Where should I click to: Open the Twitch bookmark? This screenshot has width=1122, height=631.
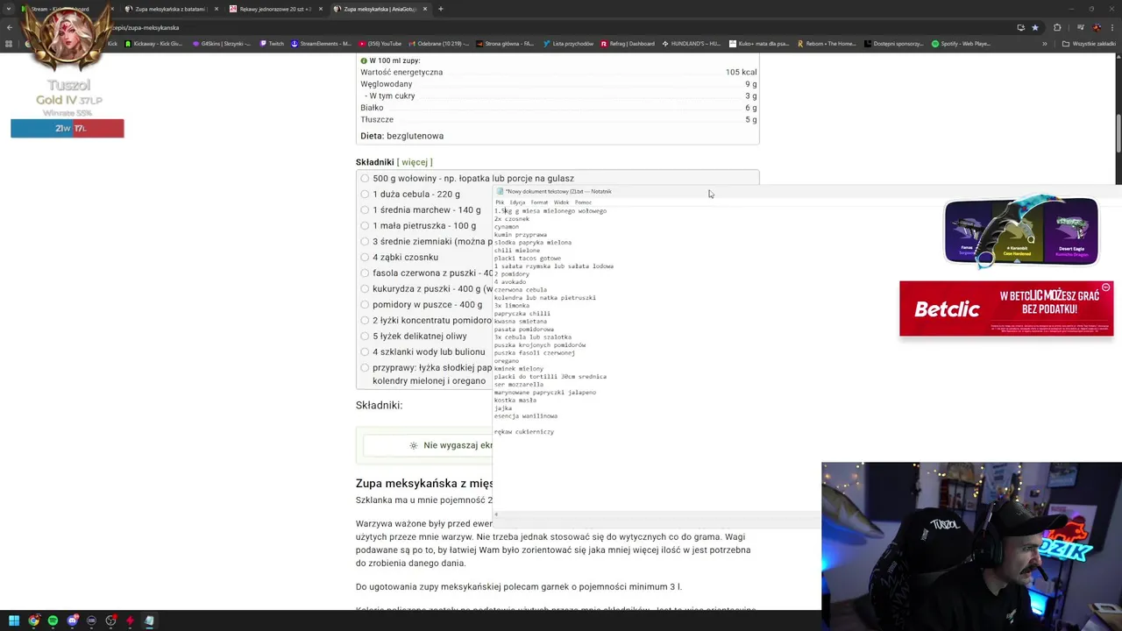[272, 43]
